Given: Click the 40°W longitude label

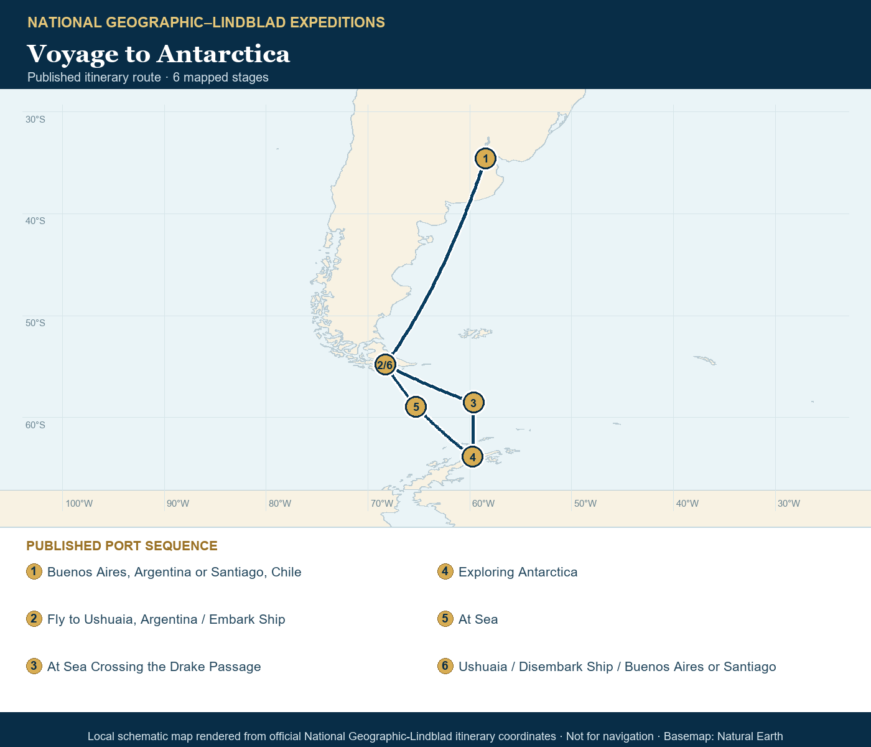Looking at the screenshot, I should click(687, 503).
